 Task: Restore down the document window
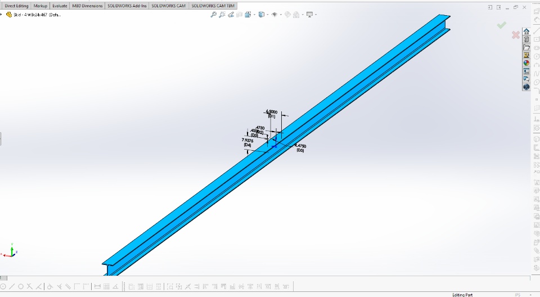516,7
